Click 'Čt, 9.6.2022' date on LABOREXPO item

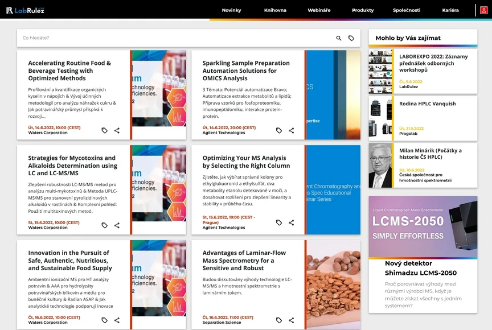tap(411, 82)
